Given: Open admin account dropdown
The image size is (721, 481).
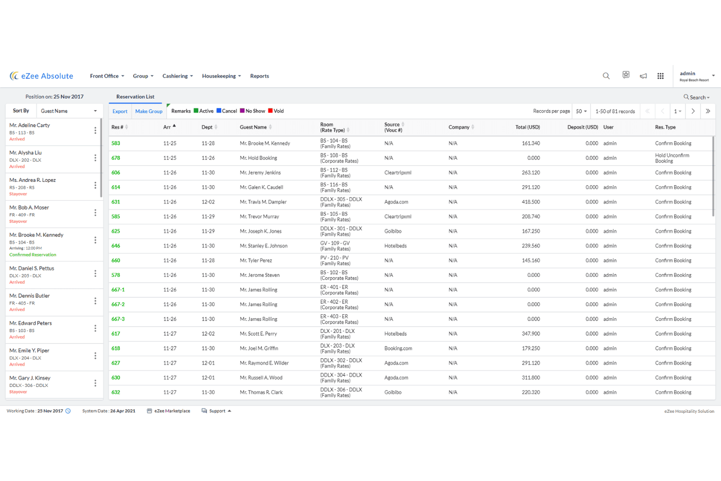Looking at the screenshot, I should [697, 76].
